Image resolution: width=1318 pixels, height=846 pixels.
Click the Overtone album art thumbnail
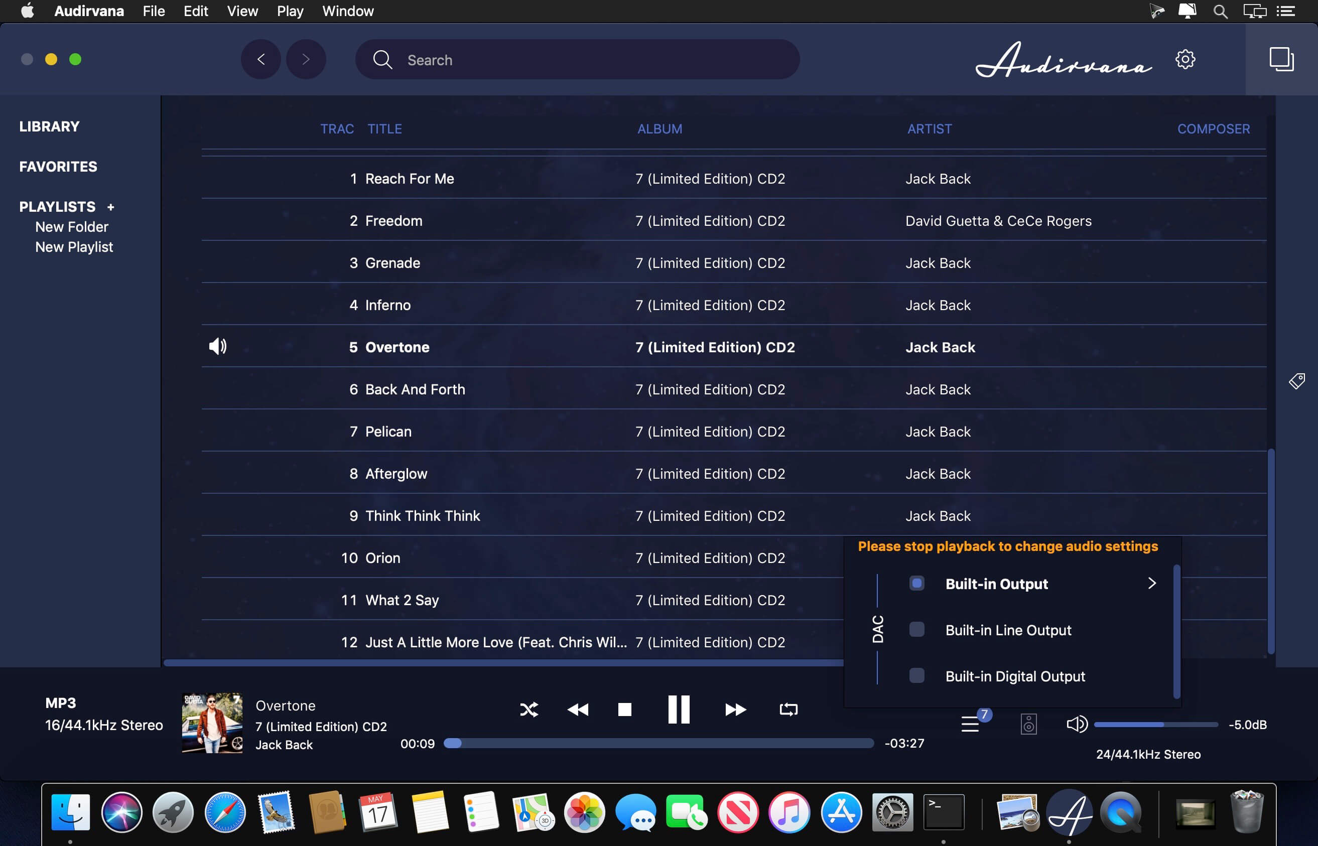click(x=211, y=723)
